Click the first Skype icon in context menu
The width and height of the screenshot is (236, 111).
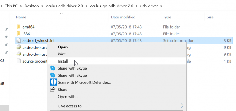pyautogui.click(x=53, y=68)
